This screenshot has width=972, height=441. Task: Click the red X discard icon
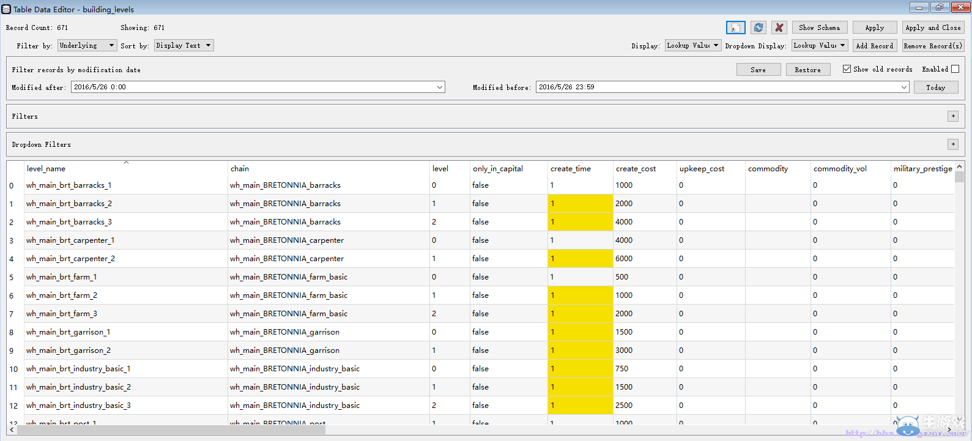(779, 28)
